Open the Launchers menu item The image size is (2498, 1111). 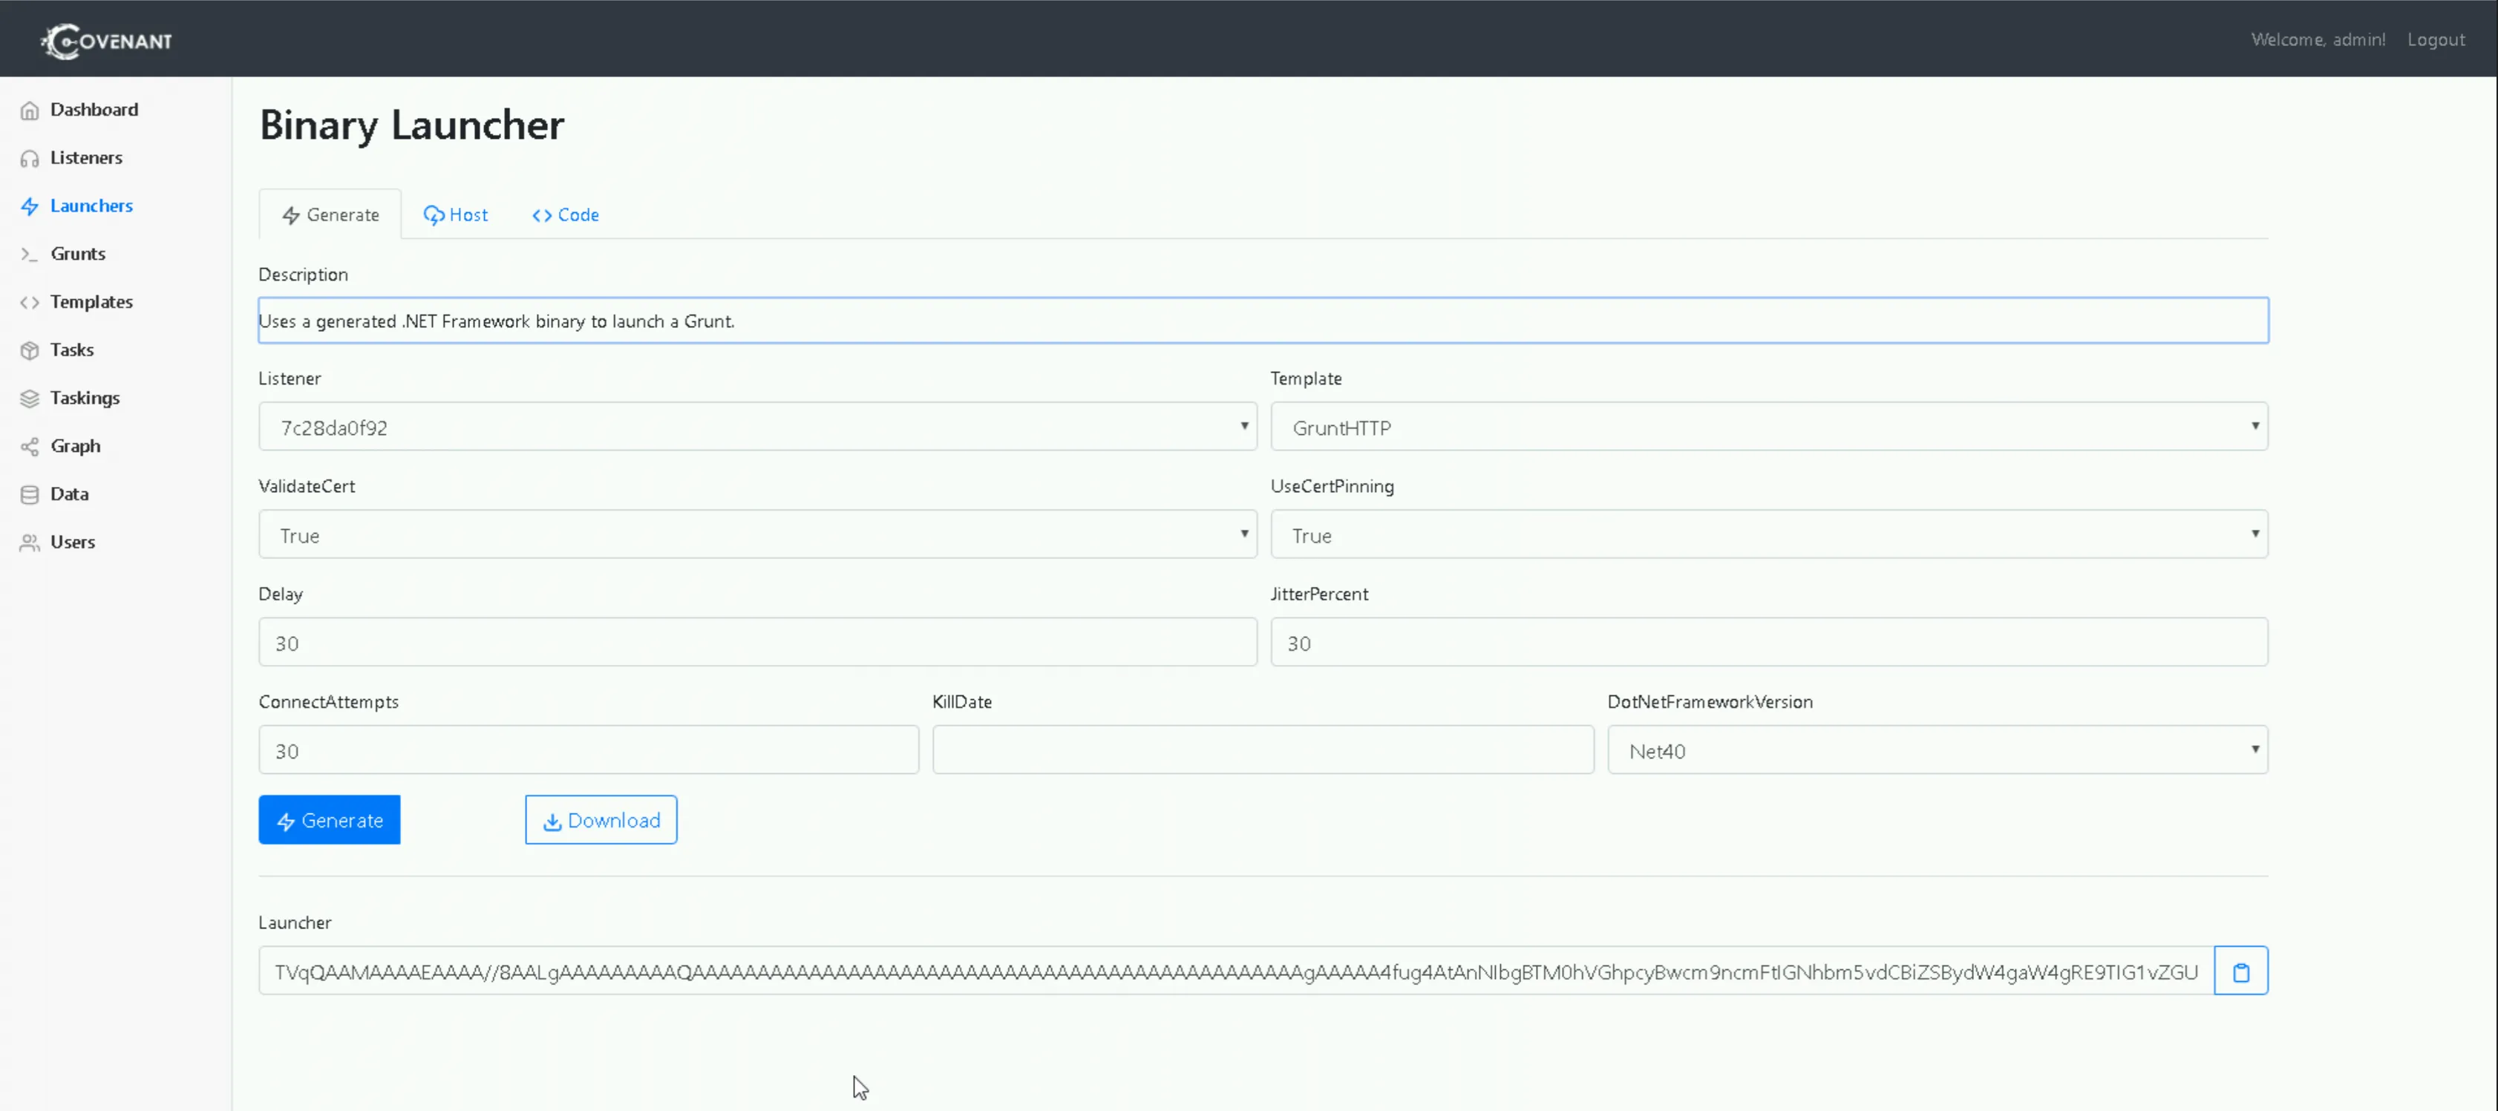[91, 206]
